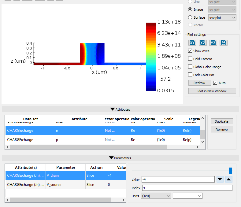Click the parameter value slider handle
The image size is (241, 207).
point(230,171)
